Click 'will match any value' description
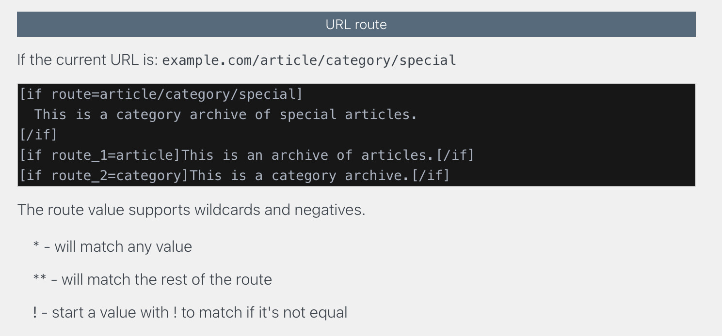Screen dimensions: 722x336 [x=123, y=246]
